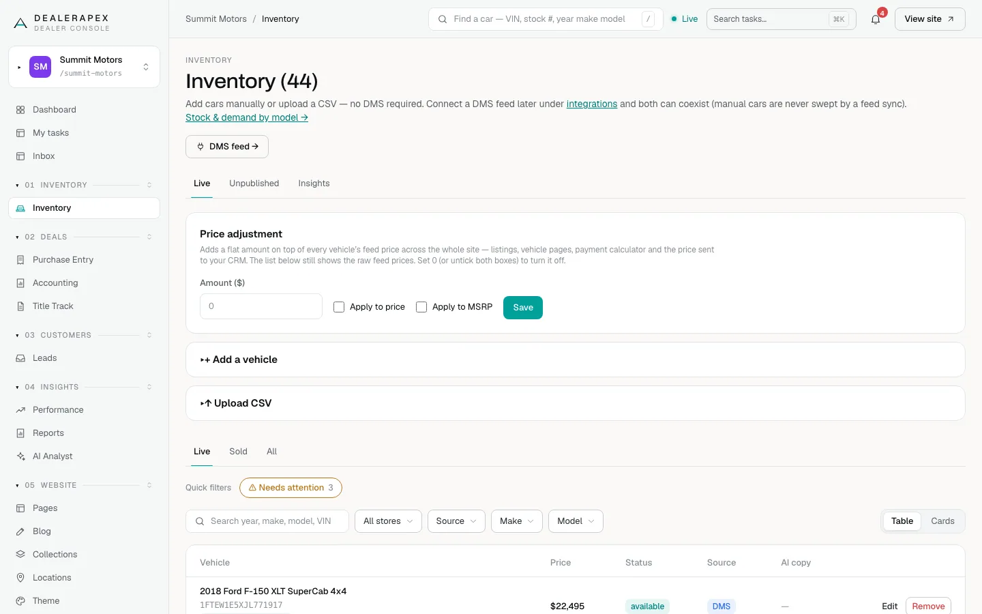Screen dimensions: 982x614
Task: Click the DealerApex logo icon
Action: click(20, 23)
